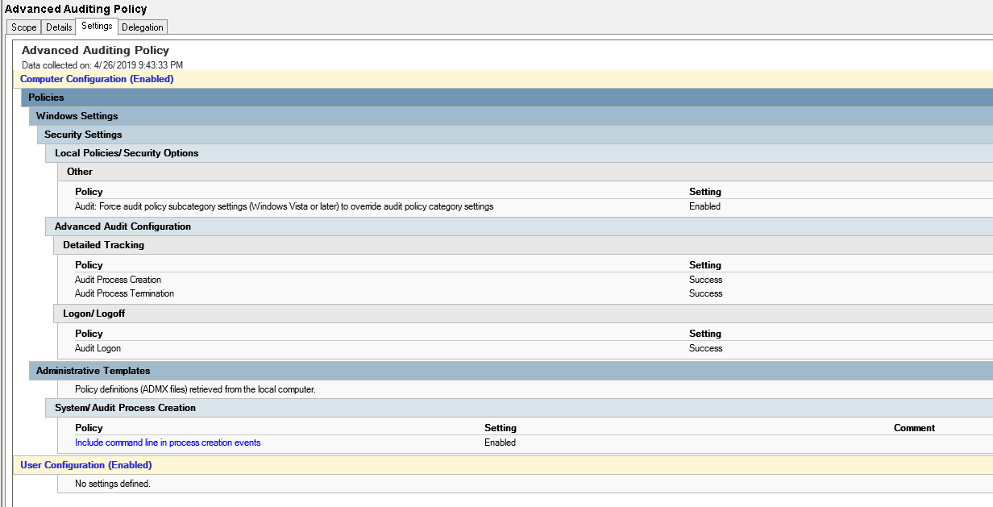The image size is (993, 507).
Task: Collapse the User Configuration (Enabled) section
Action: pyautogui.click(x=85, y=465)
